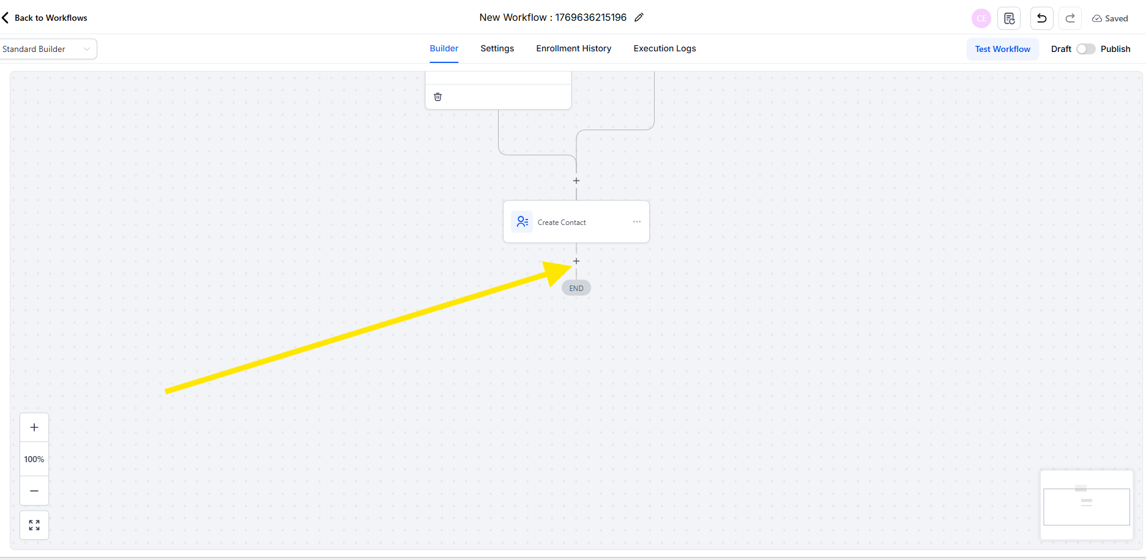The width and height of the screenshot is (1146, 560).
Task: Add a step before the END node
Action: click(576, 261)
